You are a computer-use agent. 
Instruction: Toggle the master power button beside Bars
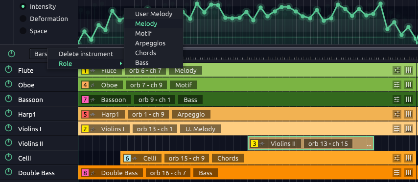11,54
